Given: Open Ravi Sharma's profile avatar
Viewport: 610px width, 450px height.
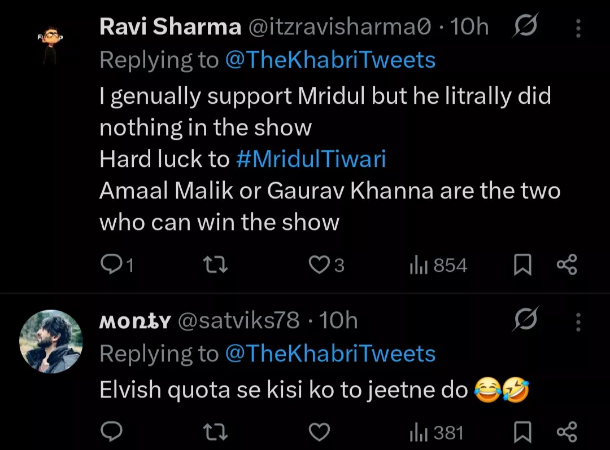Looking at the screenshot, I should pos(50,45).
